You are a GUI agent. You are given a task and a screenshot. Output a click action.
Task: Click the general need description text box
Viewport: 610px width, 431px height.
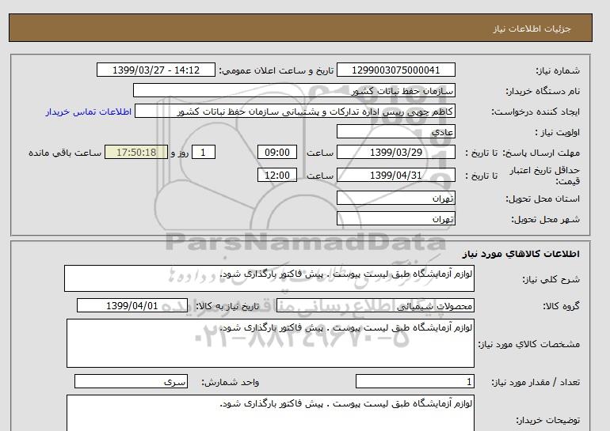[269, 278]
